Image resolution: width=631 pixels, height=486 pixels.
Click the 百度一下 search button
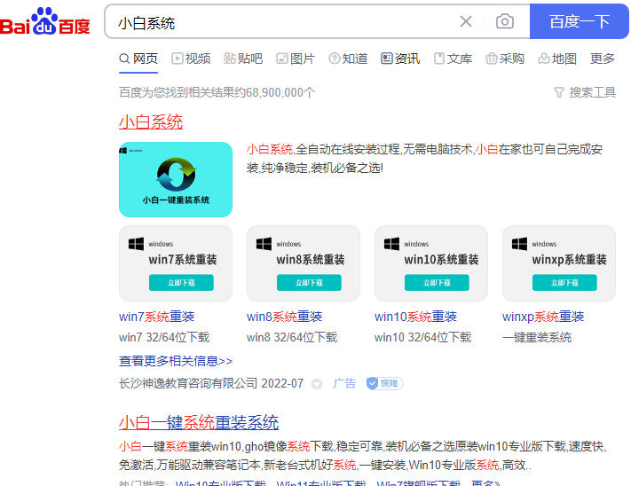point(579,22)
